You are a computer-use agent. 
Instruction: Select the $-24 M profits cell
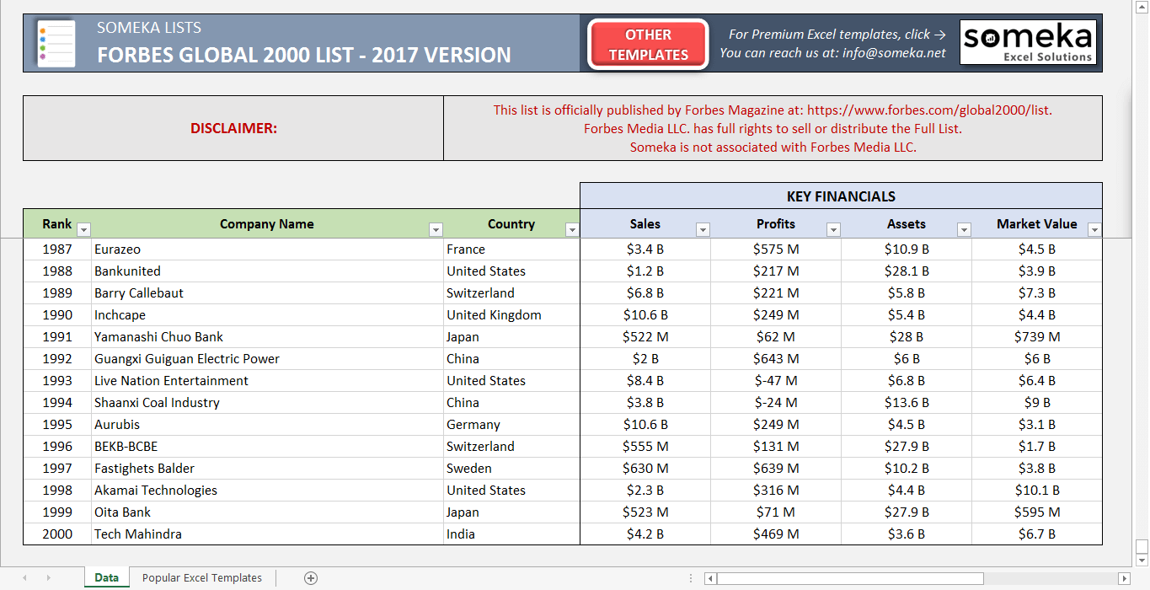(776, 403)
